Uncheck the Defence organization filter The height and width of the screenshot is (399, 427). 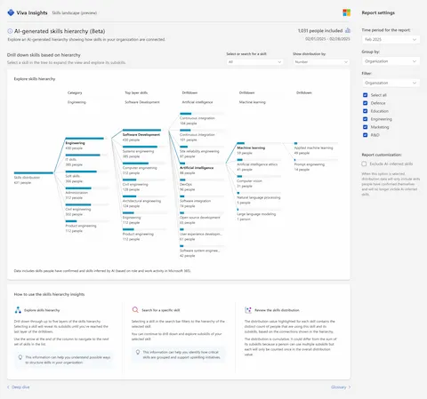pyautogui.click(x=366, y=103)
